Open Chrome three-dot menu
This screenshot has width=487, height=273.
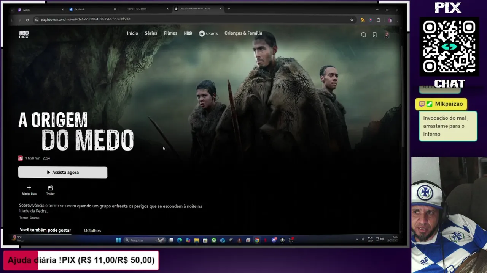[398, 20]
